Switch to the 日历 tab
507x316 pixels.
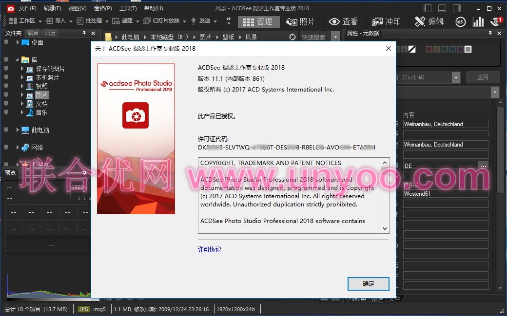click(x=50, y=33)
